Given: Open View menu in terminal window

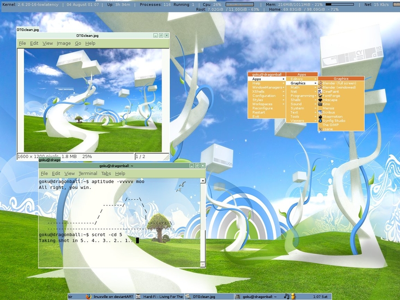Looking at the screenshot, I should pos(70,174).
